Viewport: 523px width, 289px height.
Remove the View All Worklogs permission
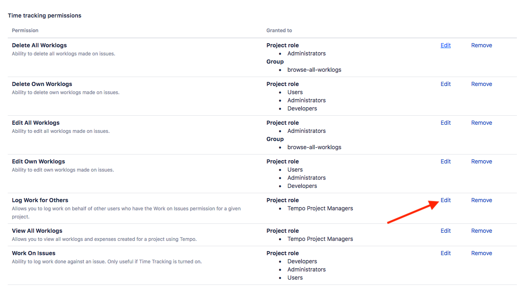[481, 231]
